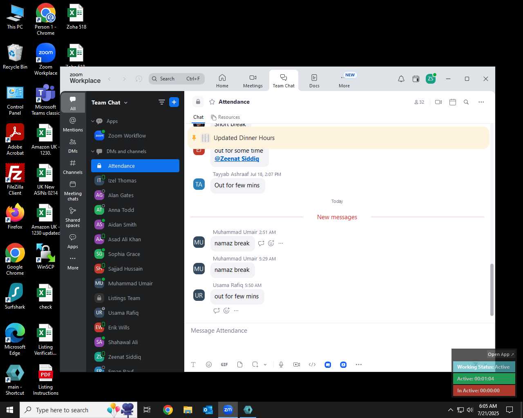The height and width of the screenshot is (418, 523).
Task: Attach a file in message composer
Action: pos(240,365)
